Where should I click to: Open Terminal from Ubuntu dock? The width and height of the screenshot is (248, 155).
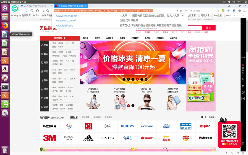click(x=5, y=87)
